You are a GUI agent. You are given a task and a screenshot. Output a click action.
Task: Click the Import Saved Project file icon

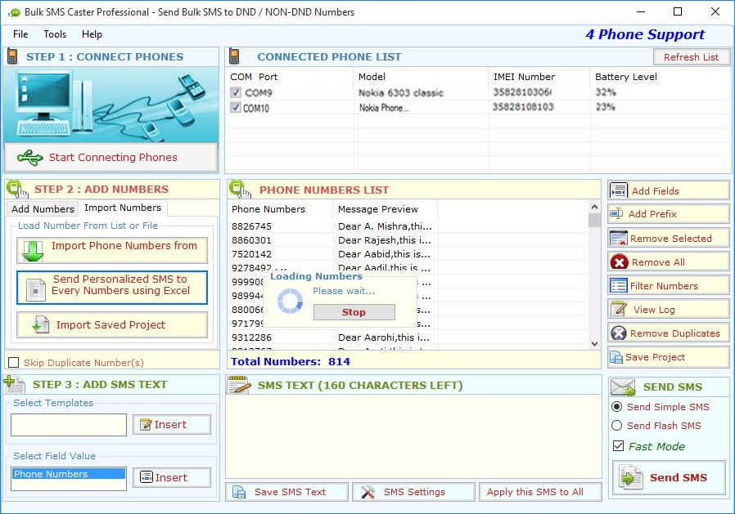coord(40,324)
